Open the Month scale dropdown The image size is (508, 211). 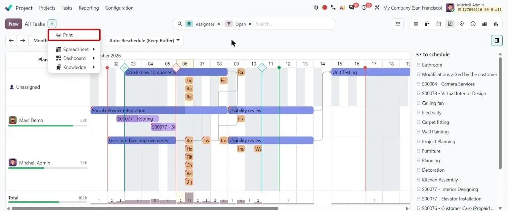click(40, 40)
